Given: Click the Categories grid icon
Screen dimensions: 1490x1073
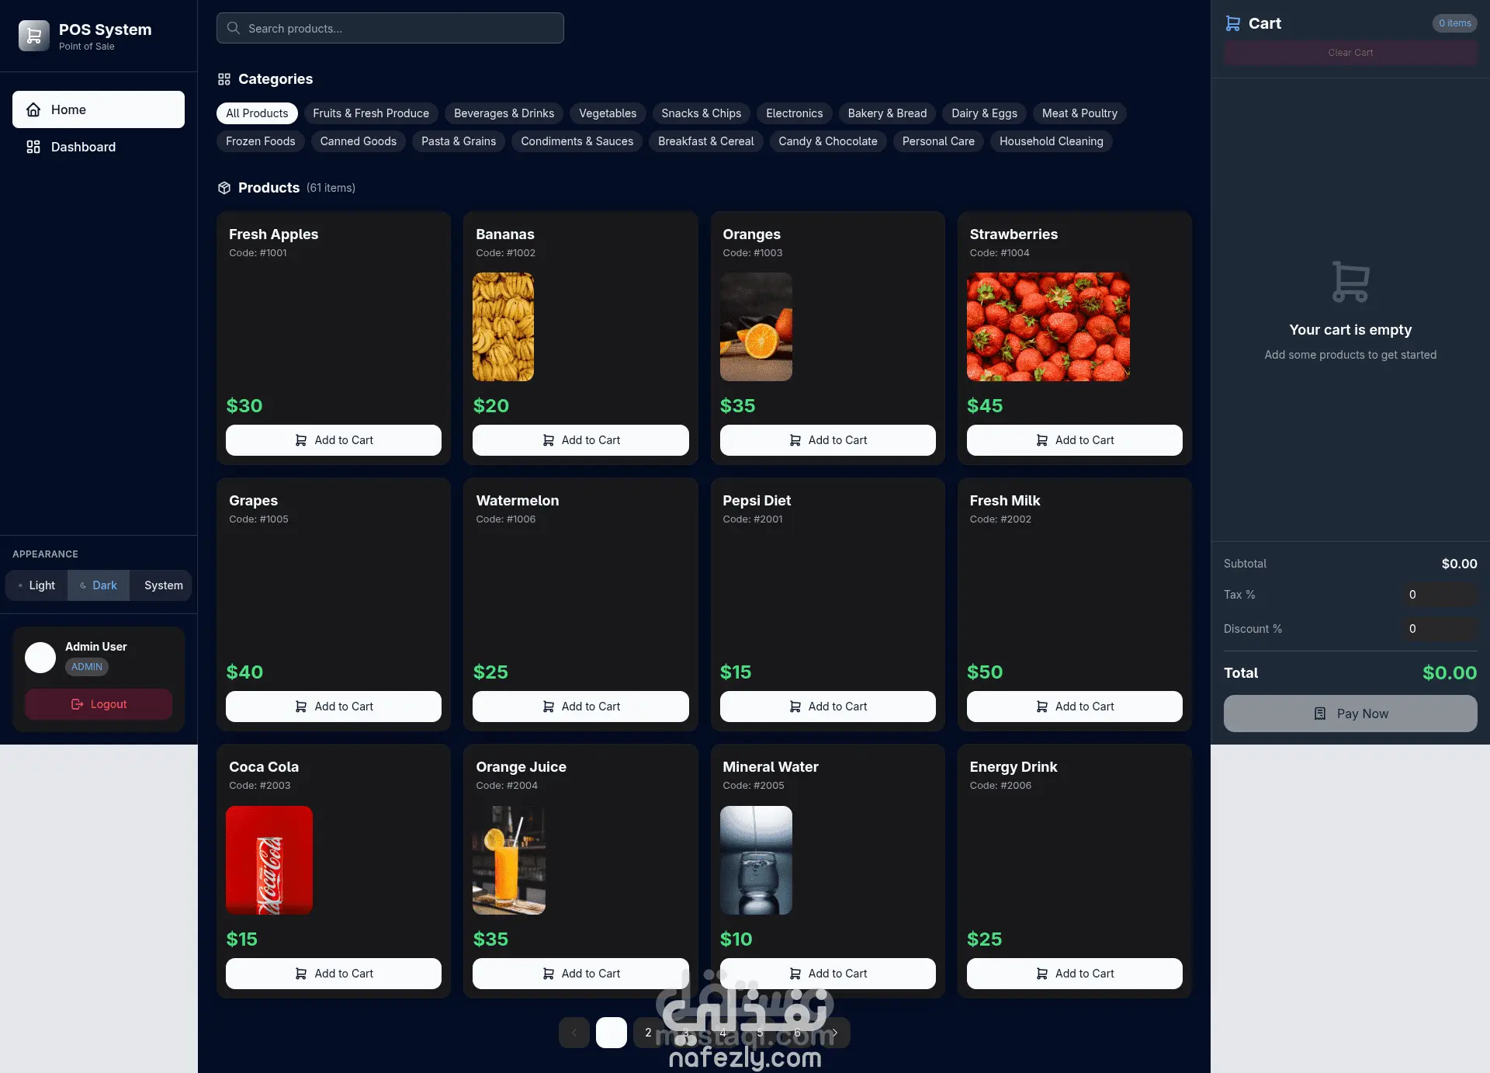Looking at the screenshot, I should pos(224,79).
